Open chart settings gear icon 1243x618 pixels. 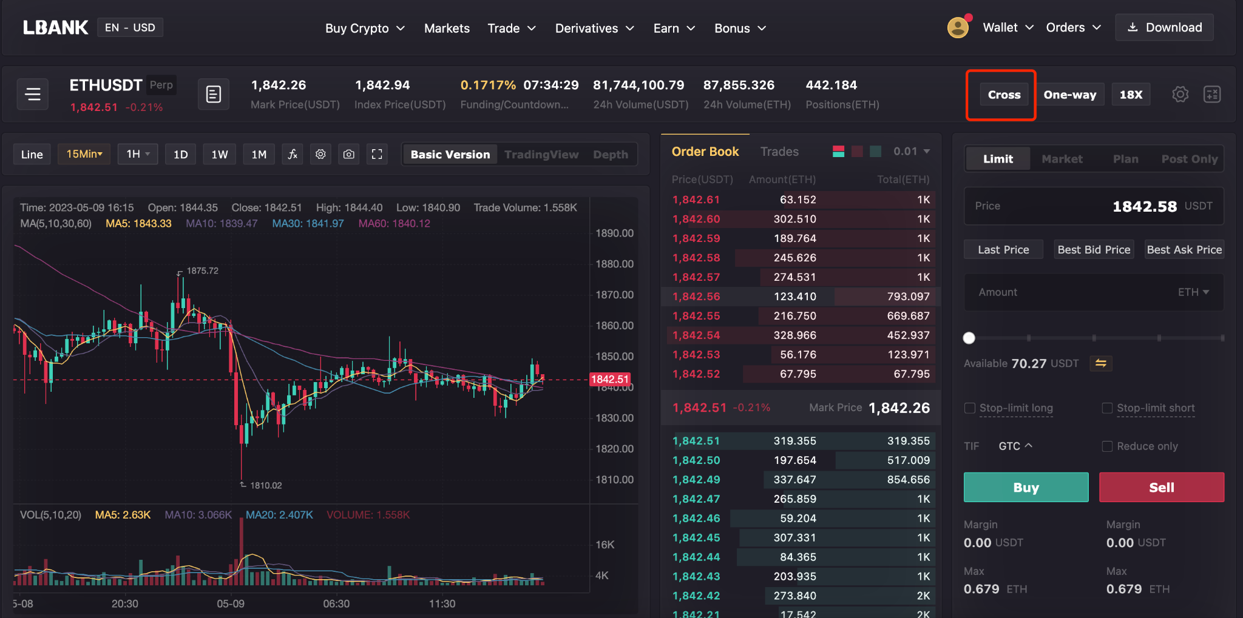point(320,154)
